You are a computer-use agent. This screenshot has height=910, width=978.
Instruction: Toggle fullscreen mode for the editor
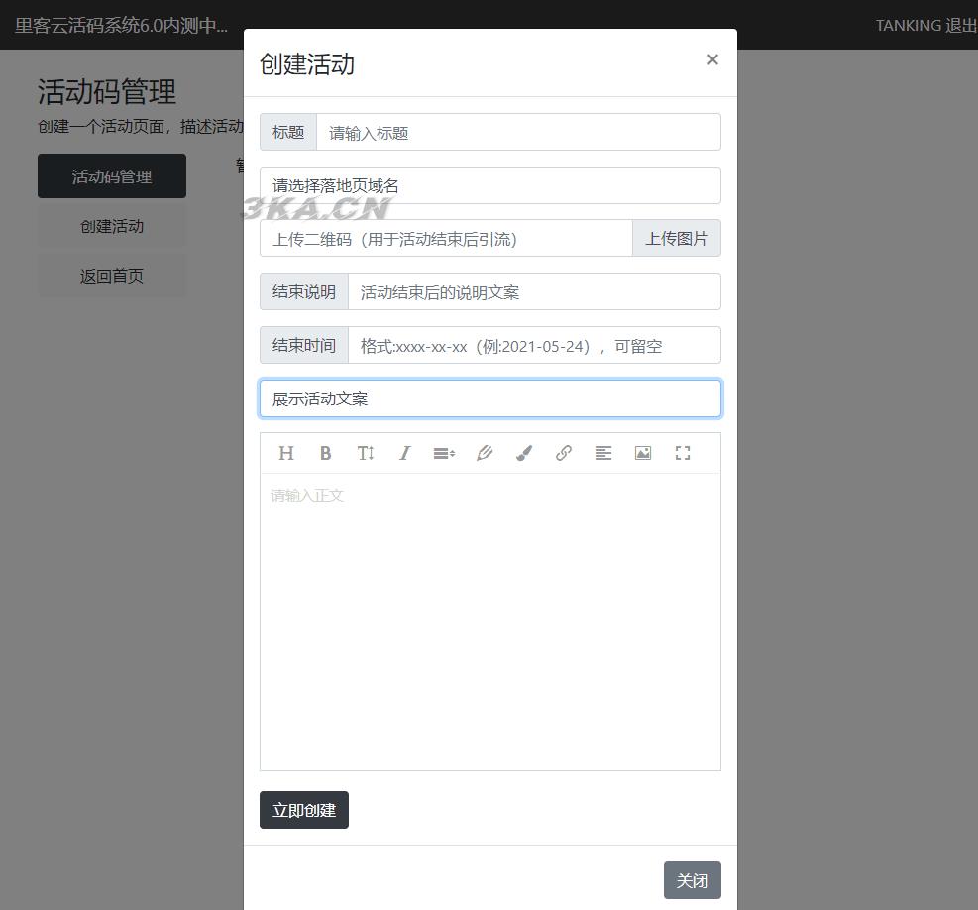pos(683,453)
